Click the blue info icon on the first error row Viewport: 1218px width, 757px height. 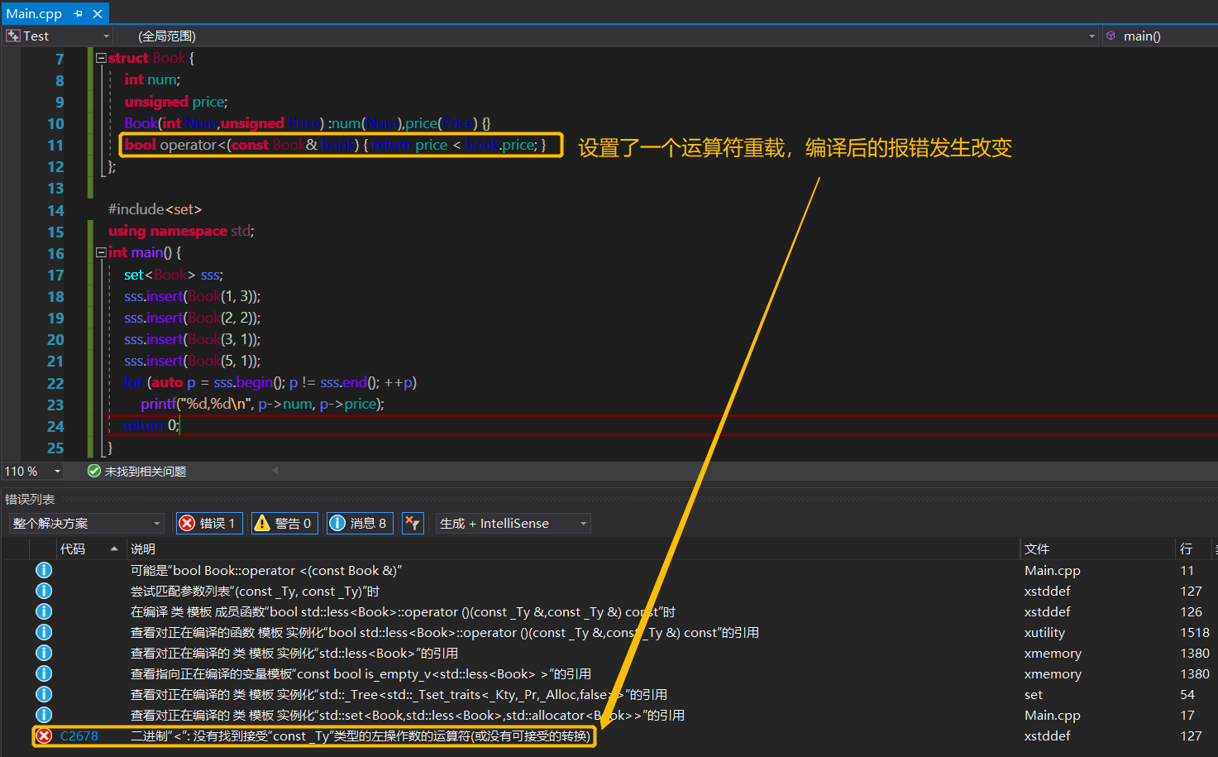(x=43, y=570)
